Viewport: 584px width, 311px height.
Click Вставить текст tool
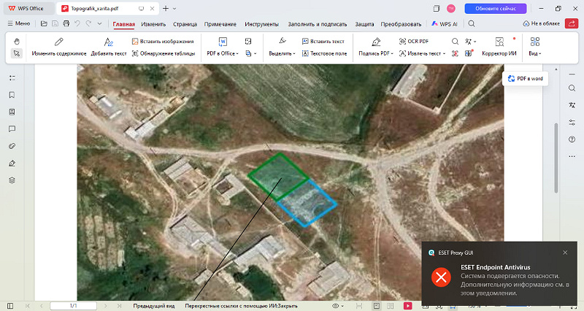[323, 42]
